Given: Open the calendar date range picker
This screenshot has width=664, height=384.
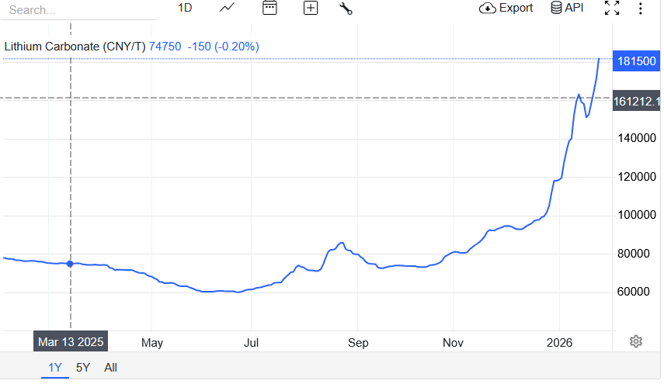Looking at the screenshot, I should click(269, 8).
